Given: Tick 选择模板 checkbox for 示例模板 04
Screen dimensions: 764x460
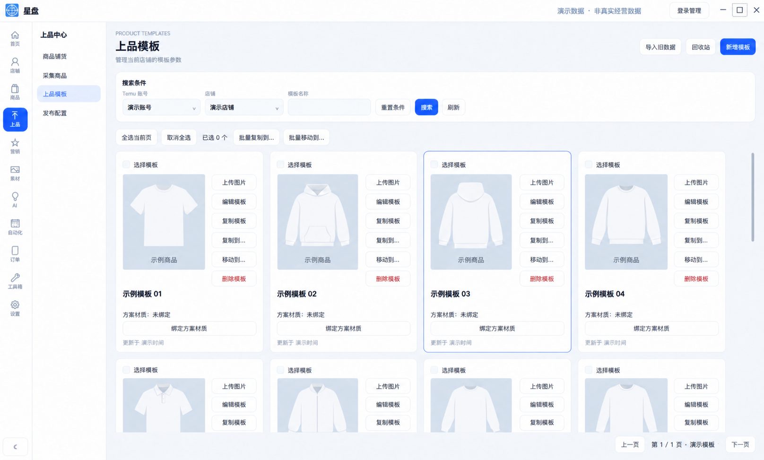Looking at the screenshot, I should tap(589, 165).
